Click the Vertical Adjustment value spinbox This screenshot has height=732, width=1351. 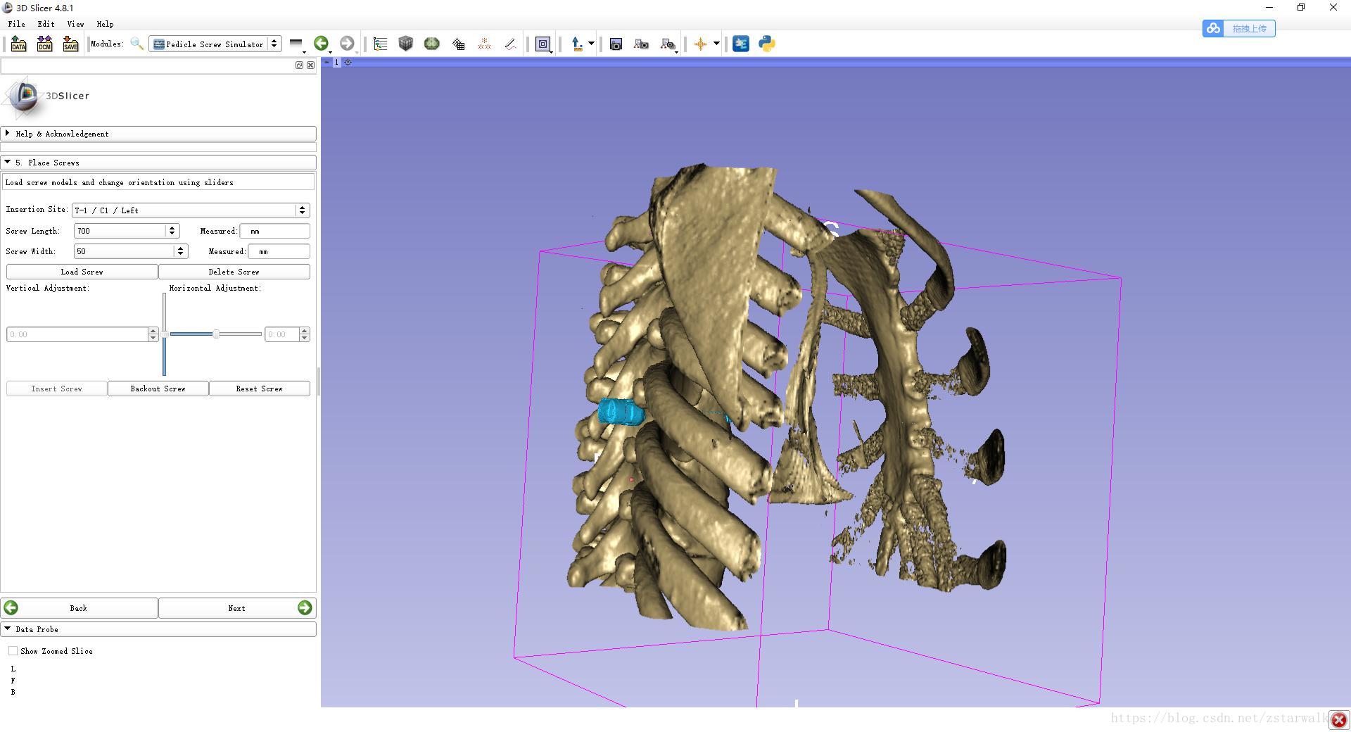[x=82, y=334]
